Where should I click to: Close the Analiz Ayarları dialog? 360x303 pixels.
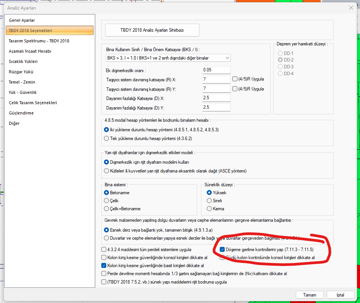[x=351, y=8]
